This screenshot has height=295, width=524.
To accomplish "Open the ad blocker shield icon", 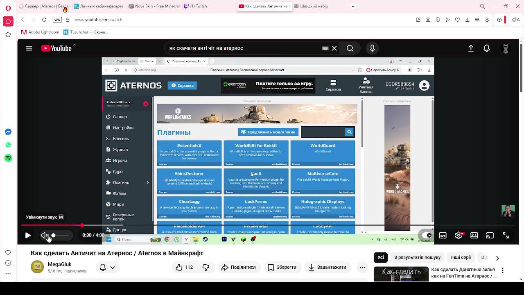I will click(438, 20).
